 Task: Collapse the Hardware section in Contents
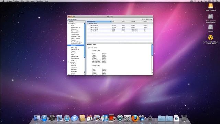[69, 23]
